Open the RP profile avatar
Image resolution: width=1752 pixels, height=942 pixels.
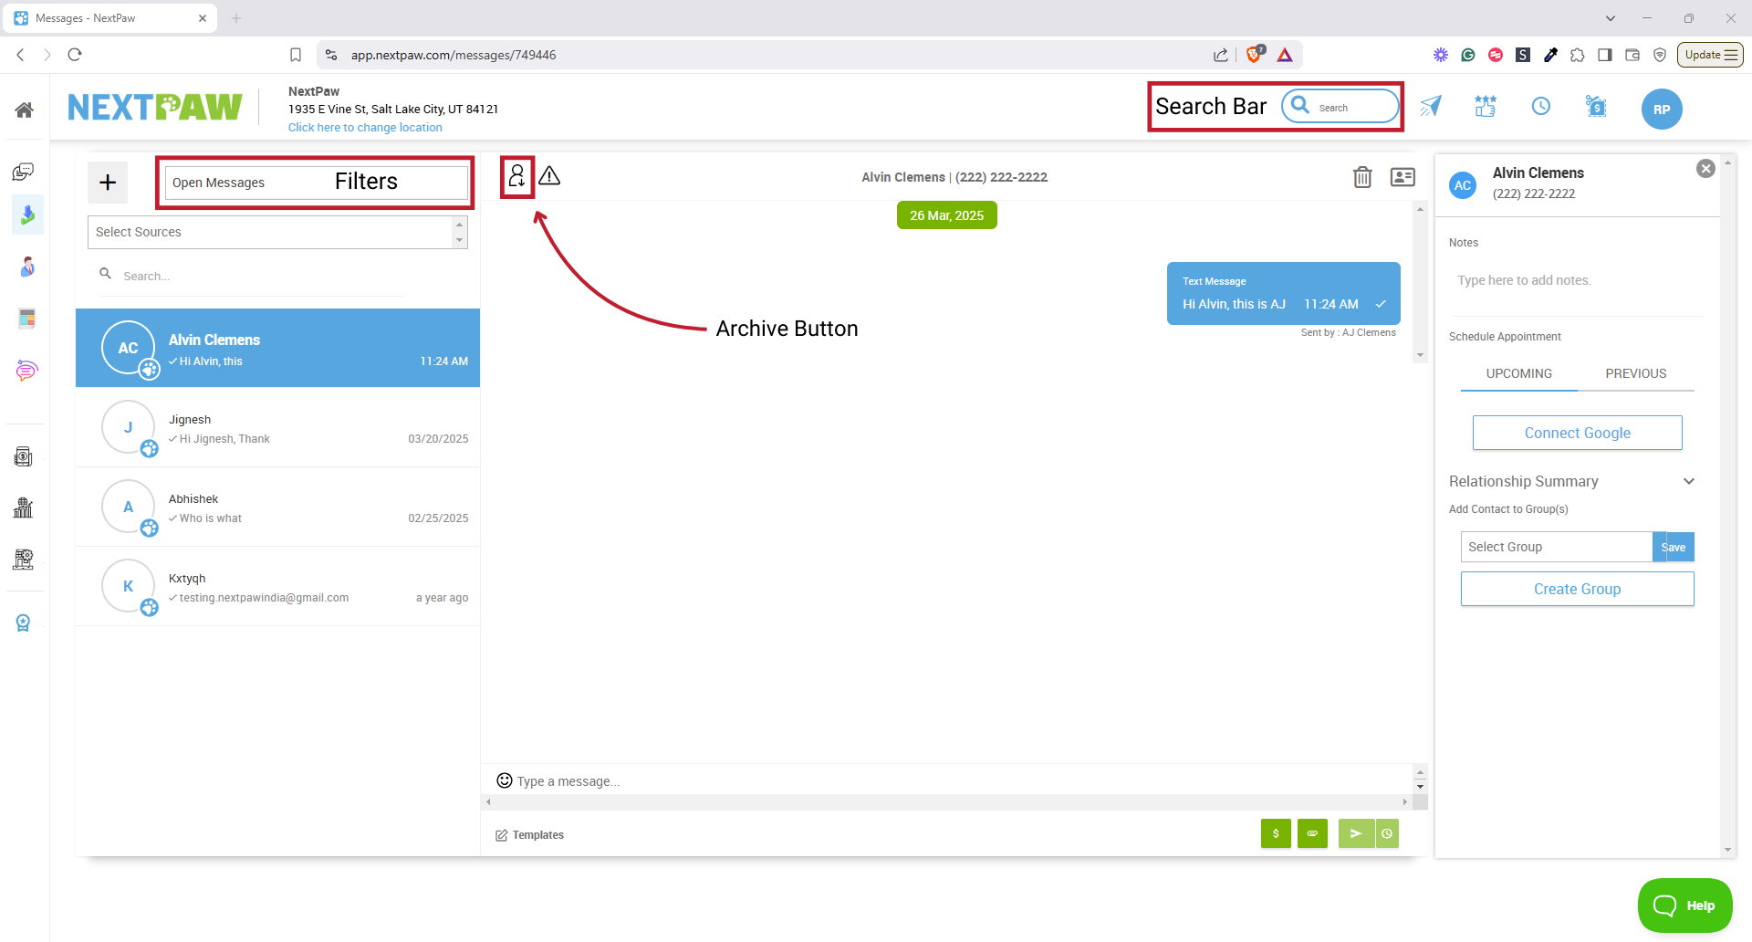1662,109
